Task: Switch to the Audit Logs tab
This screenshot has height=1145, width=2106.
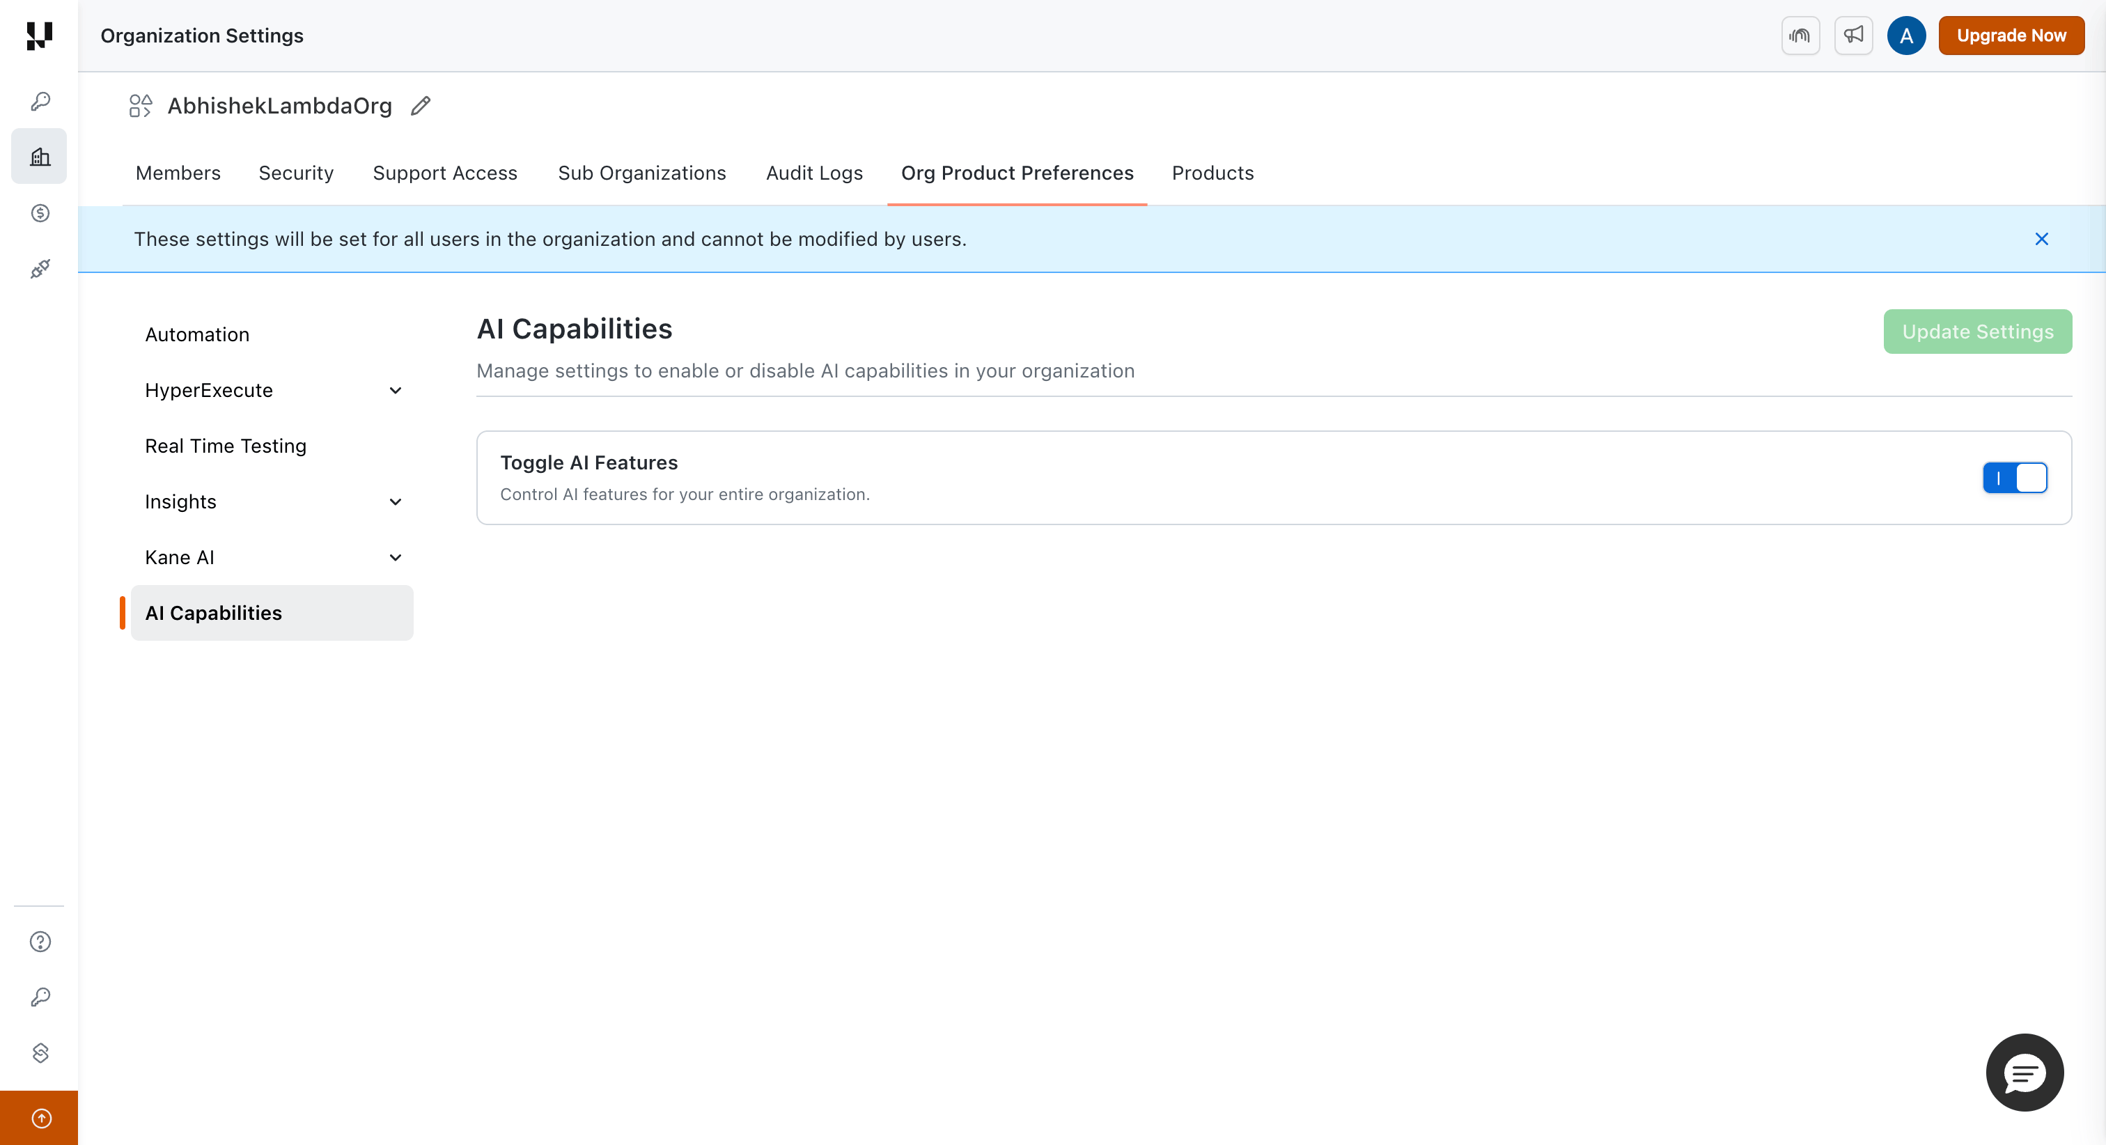Action: [x=814, y=173]
